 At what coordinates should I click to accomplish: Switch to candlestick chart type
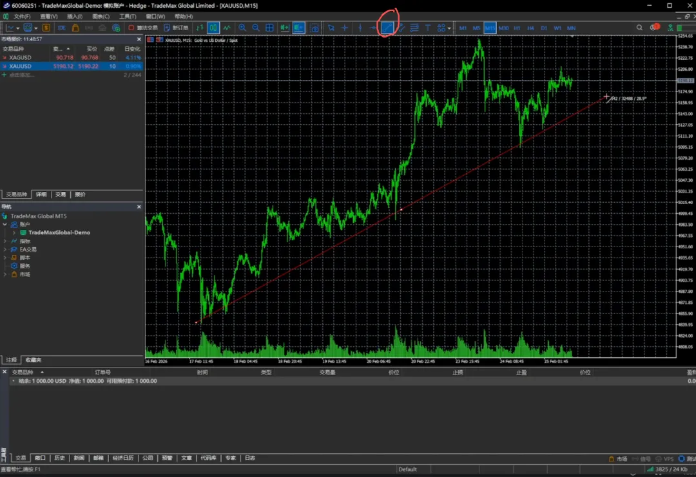(x=213, y=28)
